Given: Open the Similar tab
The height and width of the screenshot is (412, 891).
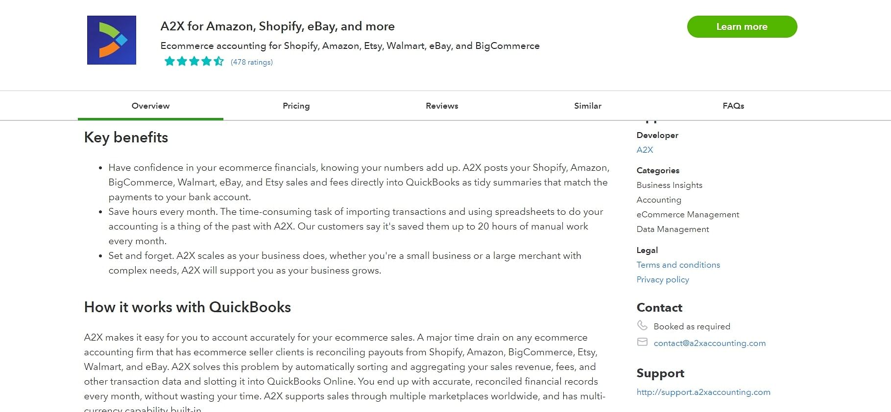Looking at the screenshot, I should coord(588,106).
